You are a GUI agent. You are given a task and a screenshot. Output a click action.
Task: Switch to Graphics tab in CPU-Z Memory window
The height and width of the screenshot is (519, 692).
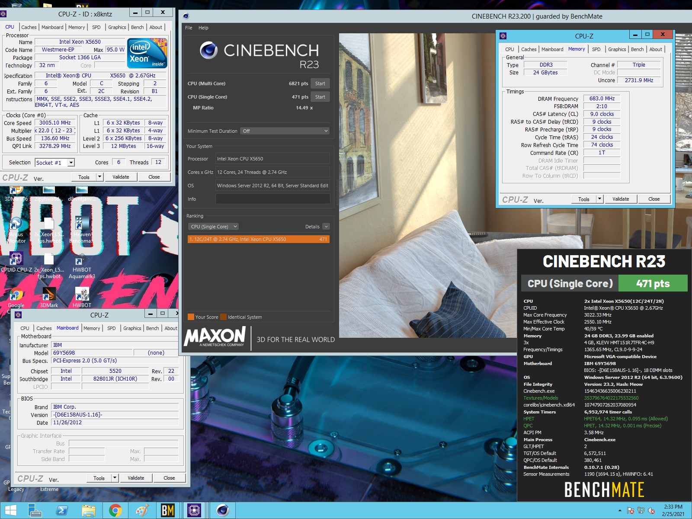tap(617, 49)
